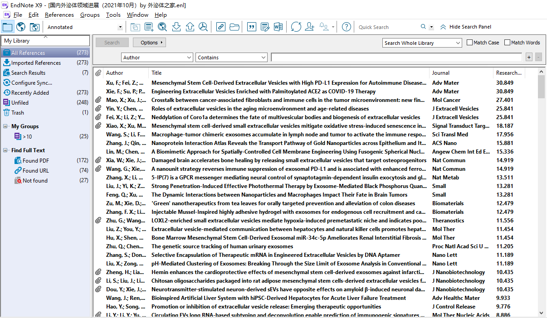Viewport: 547px width, 318px height.
Task: Click the Share Library person icon
Action: click(x=309, y=27)
